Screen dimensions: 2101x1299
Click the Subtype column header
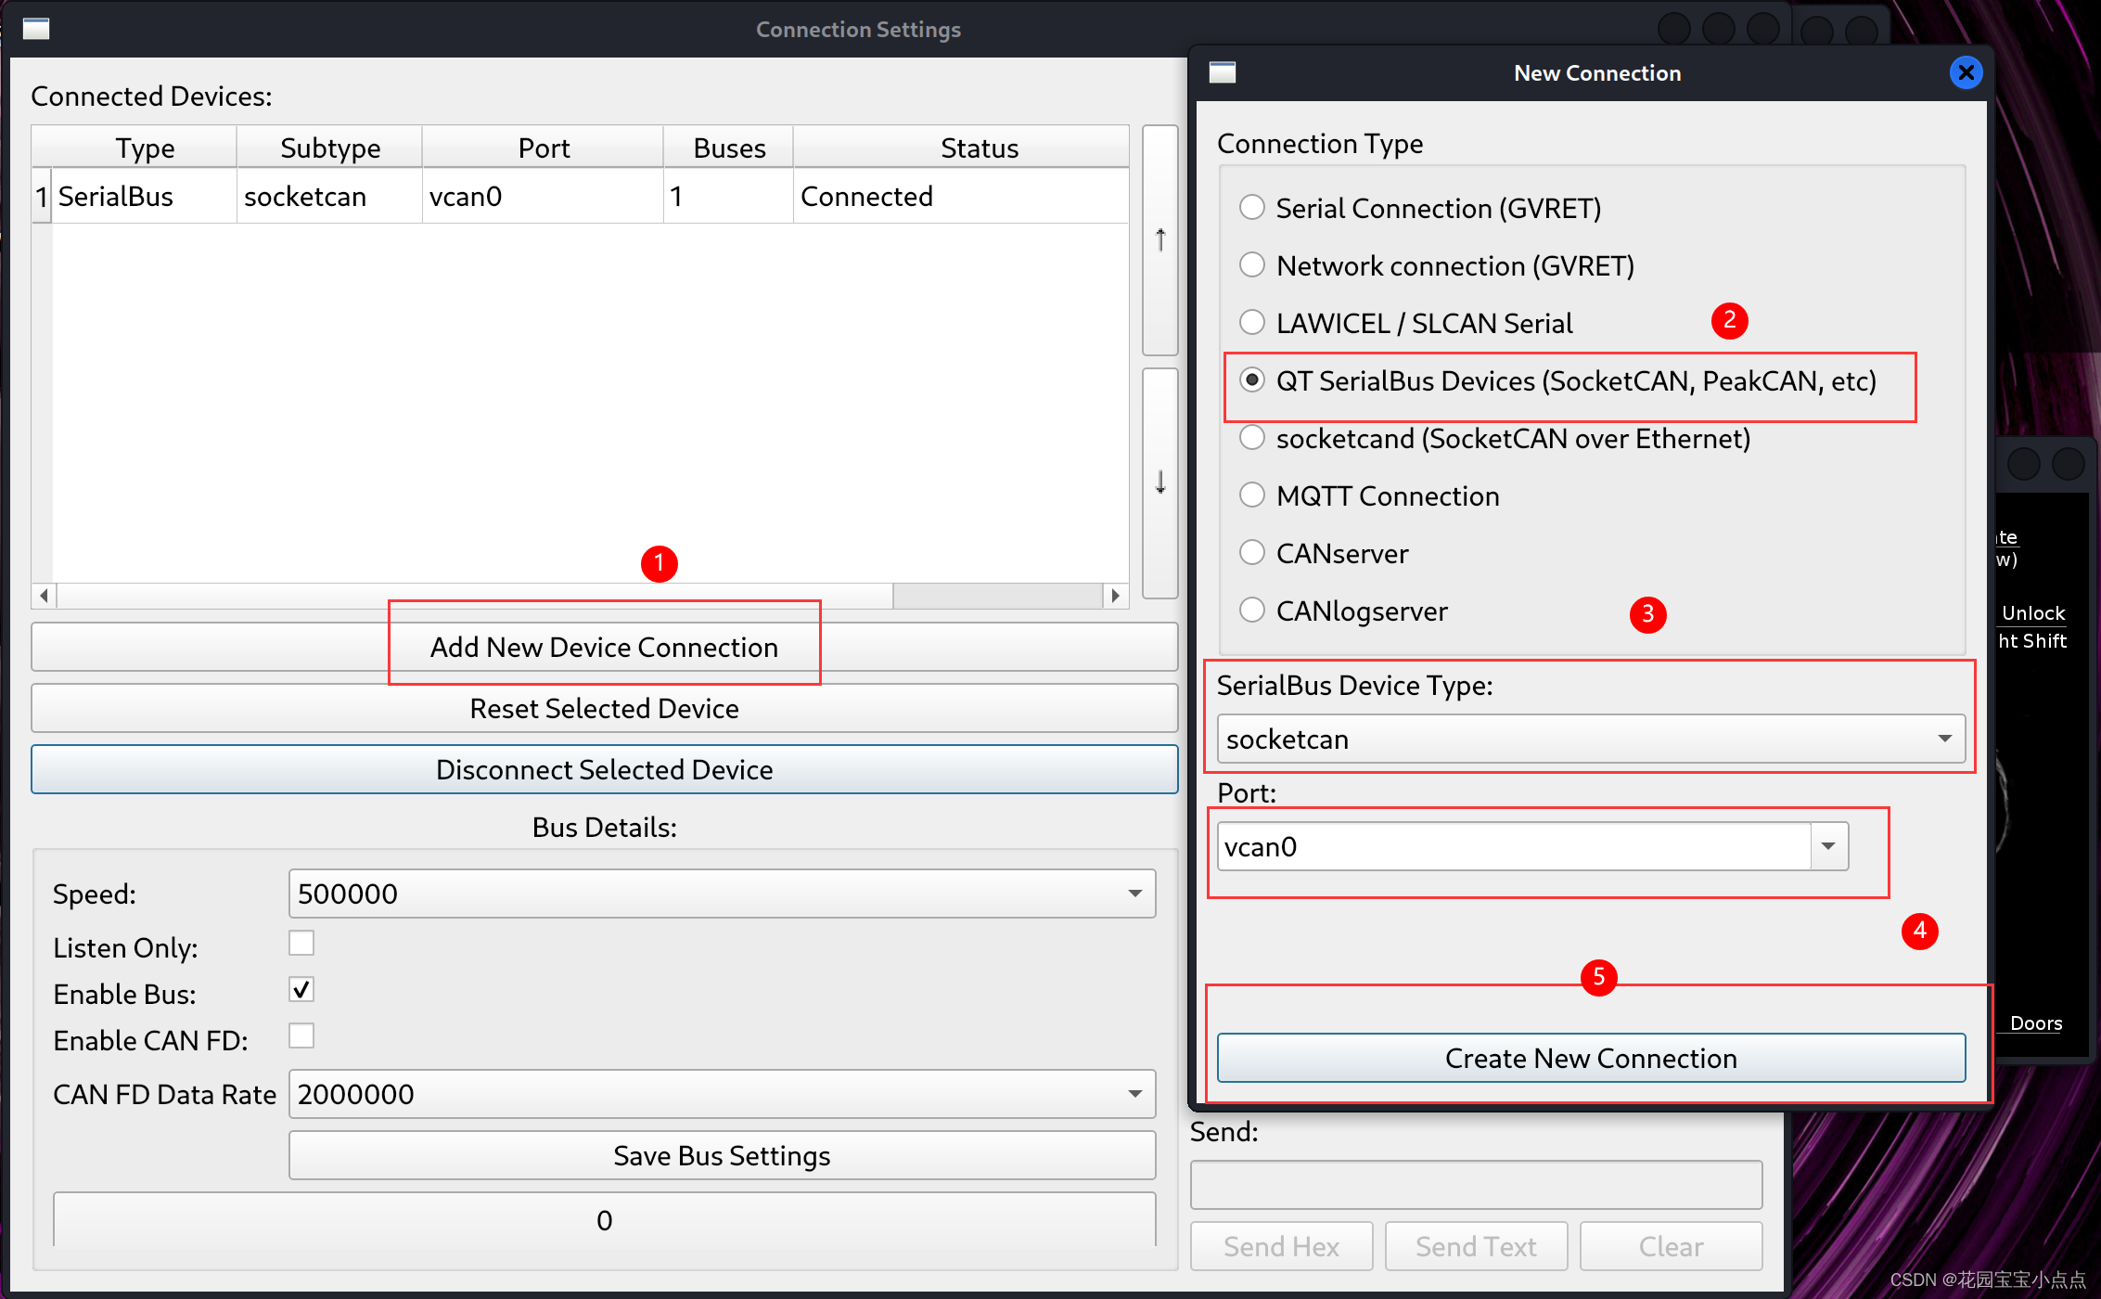[330, 148]
